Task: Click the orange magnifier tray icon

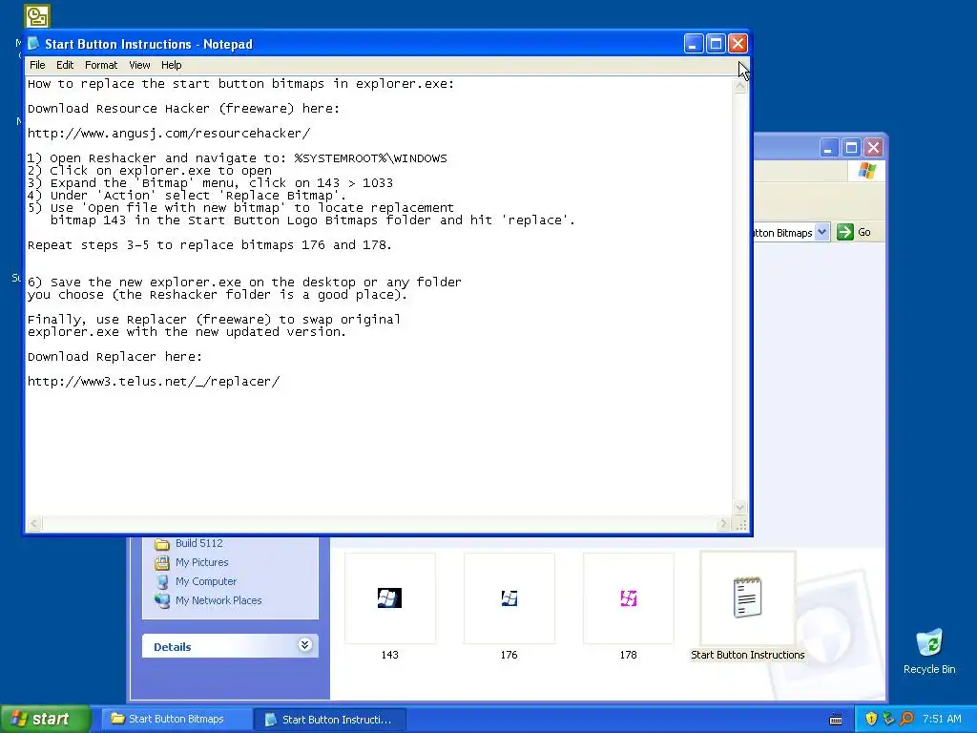Action: tap(906, 720)
